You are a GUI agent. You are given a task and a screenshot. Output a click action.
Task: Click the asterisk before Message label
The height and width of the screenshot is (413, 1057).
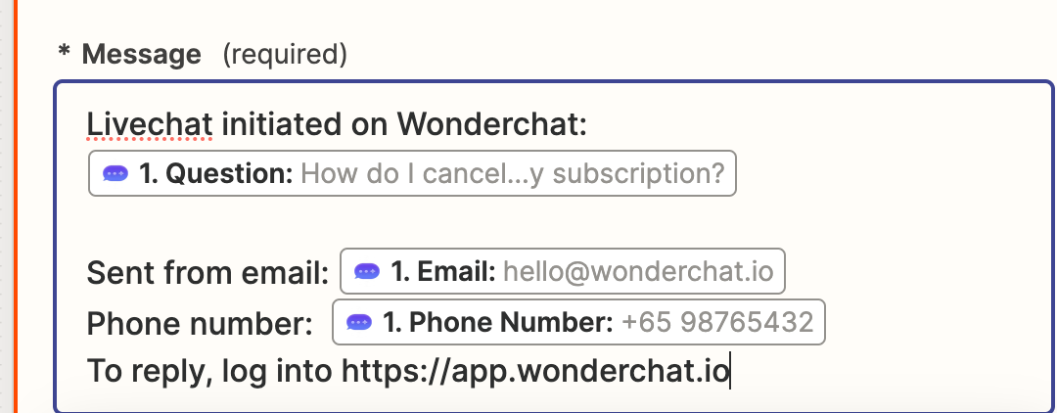65,54
